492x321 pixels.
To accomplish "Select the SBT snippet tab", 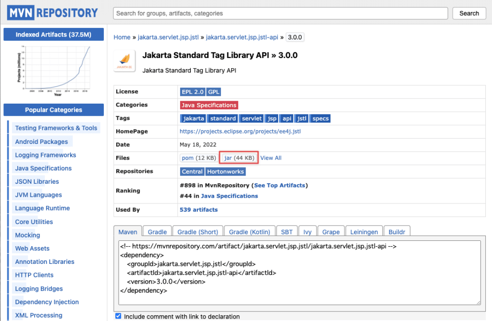I will point(286,231).
